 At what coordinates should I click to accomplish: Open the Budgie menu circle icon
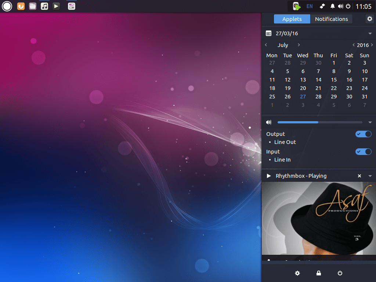[x=7, y=6]
